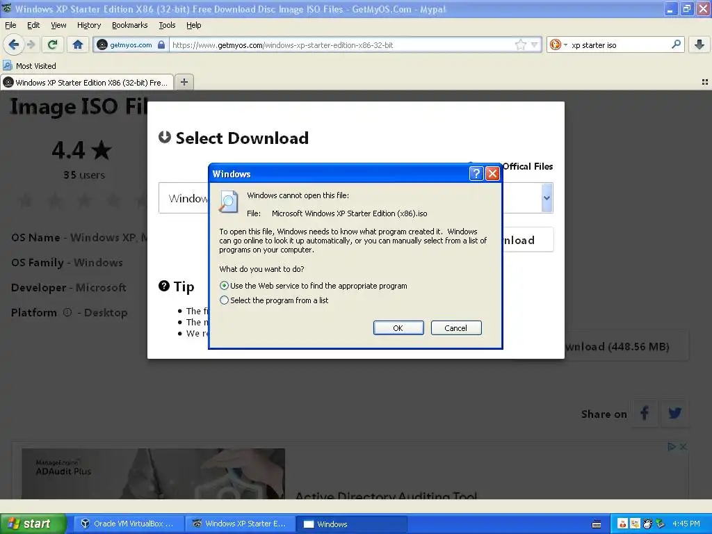Viewport: 712px width, 534px height.
Task: Close the advertisement with X icon
Action: (x=683, y=447)
